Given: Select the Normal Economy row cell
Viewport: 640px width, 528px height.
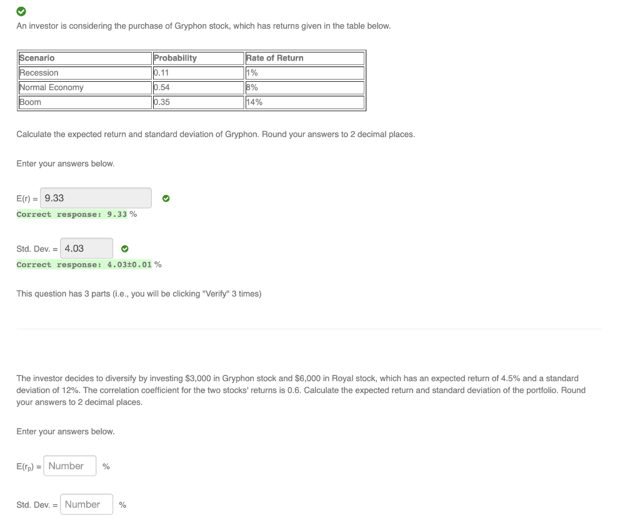Looking at the screenshot, I should click(85, 87).
